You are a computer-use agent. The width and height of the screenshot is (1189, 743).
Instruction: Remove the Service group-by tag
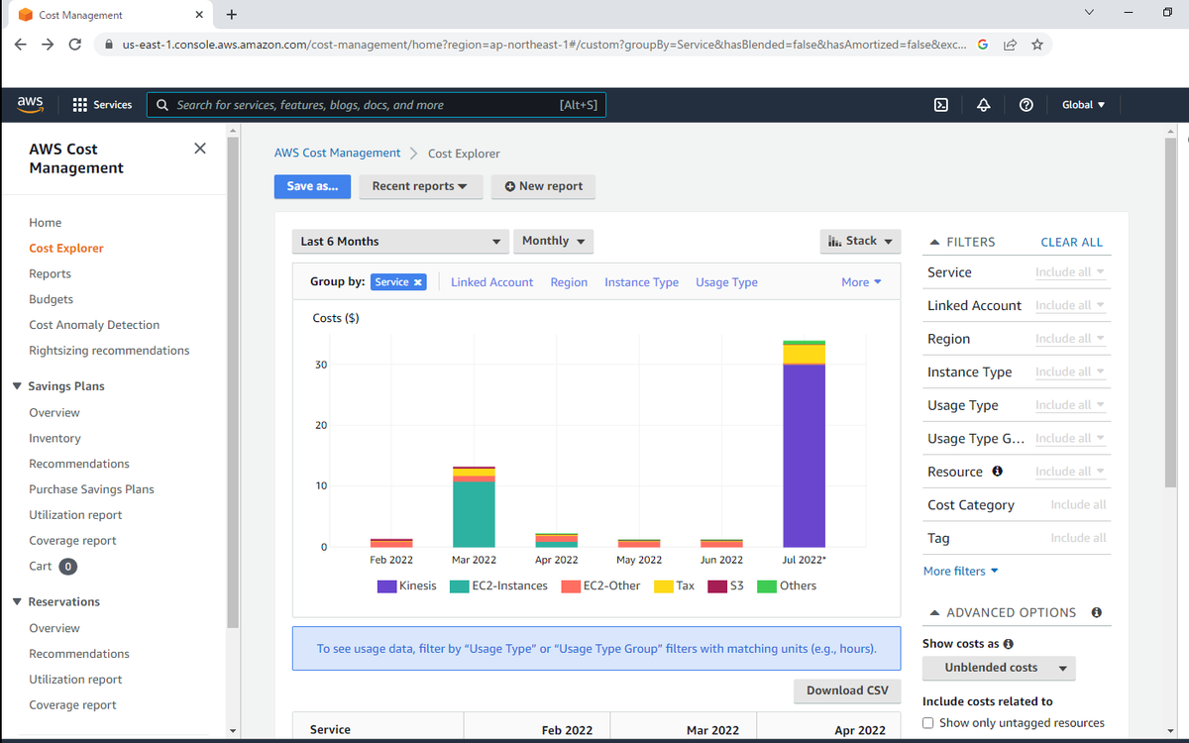(418, 282)
